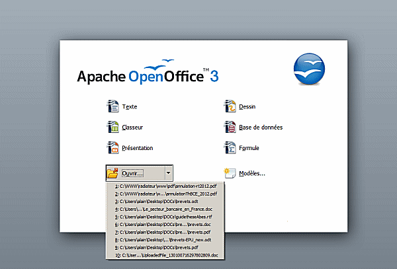Screen dimensions: 397x269
Task: Open recent file guidetheseAbes.rtf
Action: point(165,217)
